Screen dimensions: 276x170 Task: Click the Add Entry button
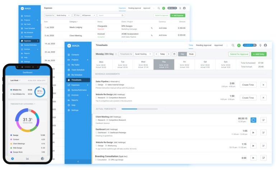point(259,54)
